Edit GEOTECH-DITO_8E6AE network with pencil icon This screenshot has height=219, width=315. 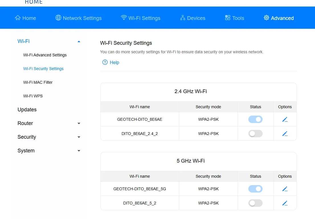point(285,119)
